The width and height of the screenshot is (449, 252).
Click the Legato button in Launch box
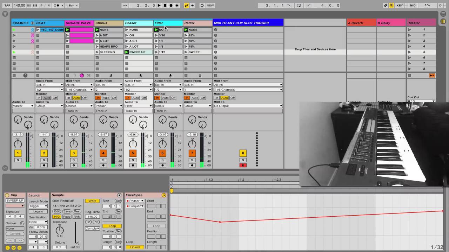pyautogui.click(x=38, y=211)
